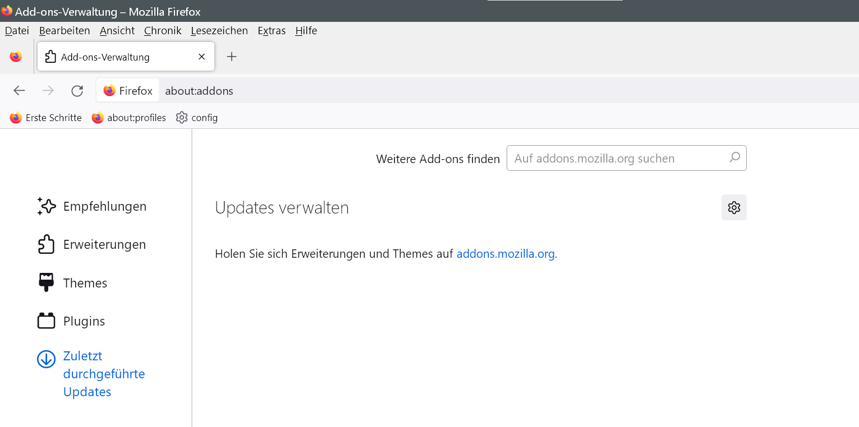Reload the current page
Screen dimensions: 859x427
tap(77, 91)
